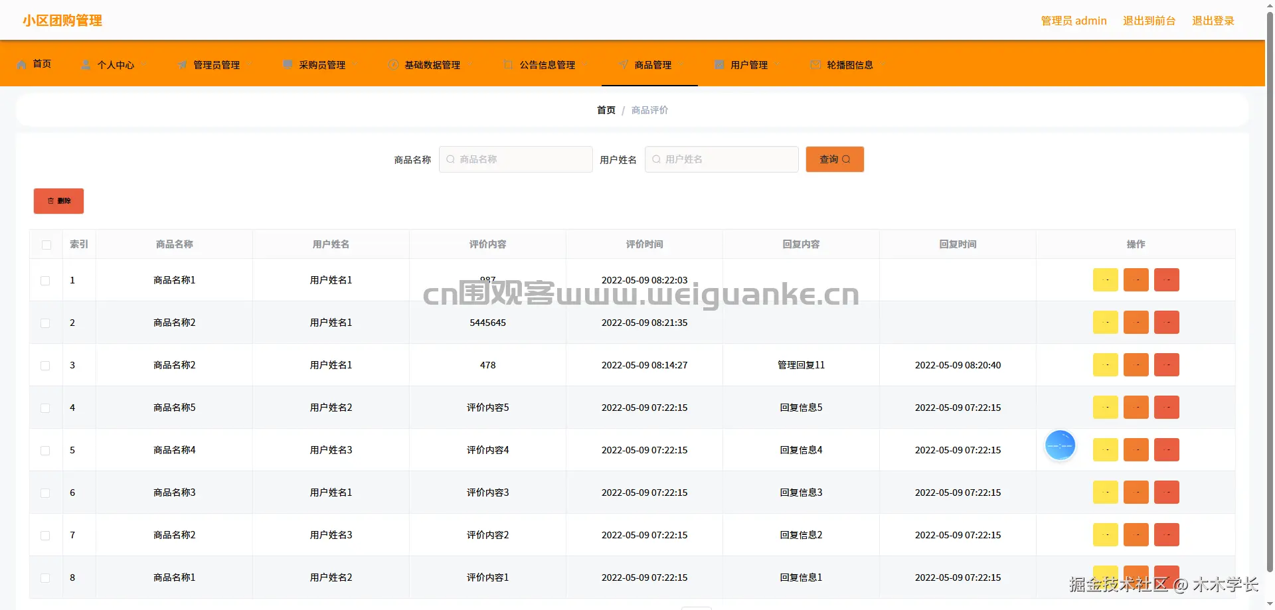Click the red 删除 button
The width and height of the screenshot is (1275, 610).
[x=58, y=201]
